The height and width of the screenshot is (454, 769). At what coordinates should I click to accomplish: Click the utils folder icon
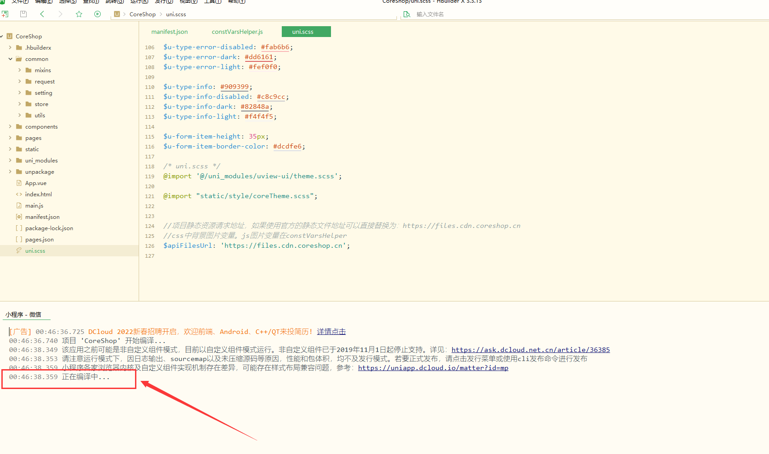pos(28,115)
